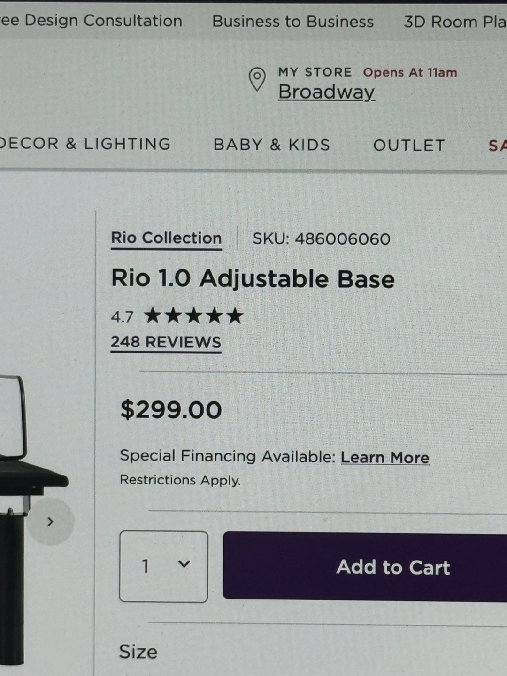
Task: Open the quantity selector dropdown
Action: [163, 567]
